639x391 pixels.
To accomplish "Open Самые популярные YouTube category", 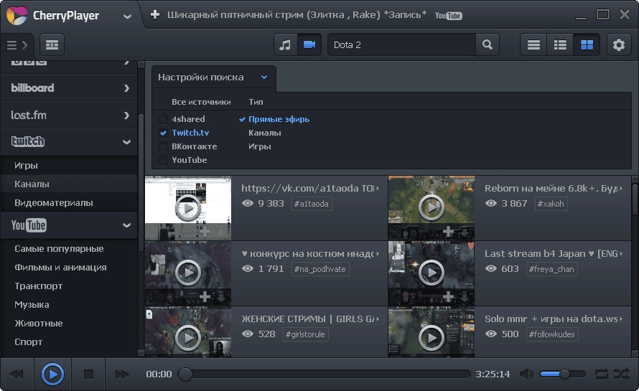I will 59,249.
